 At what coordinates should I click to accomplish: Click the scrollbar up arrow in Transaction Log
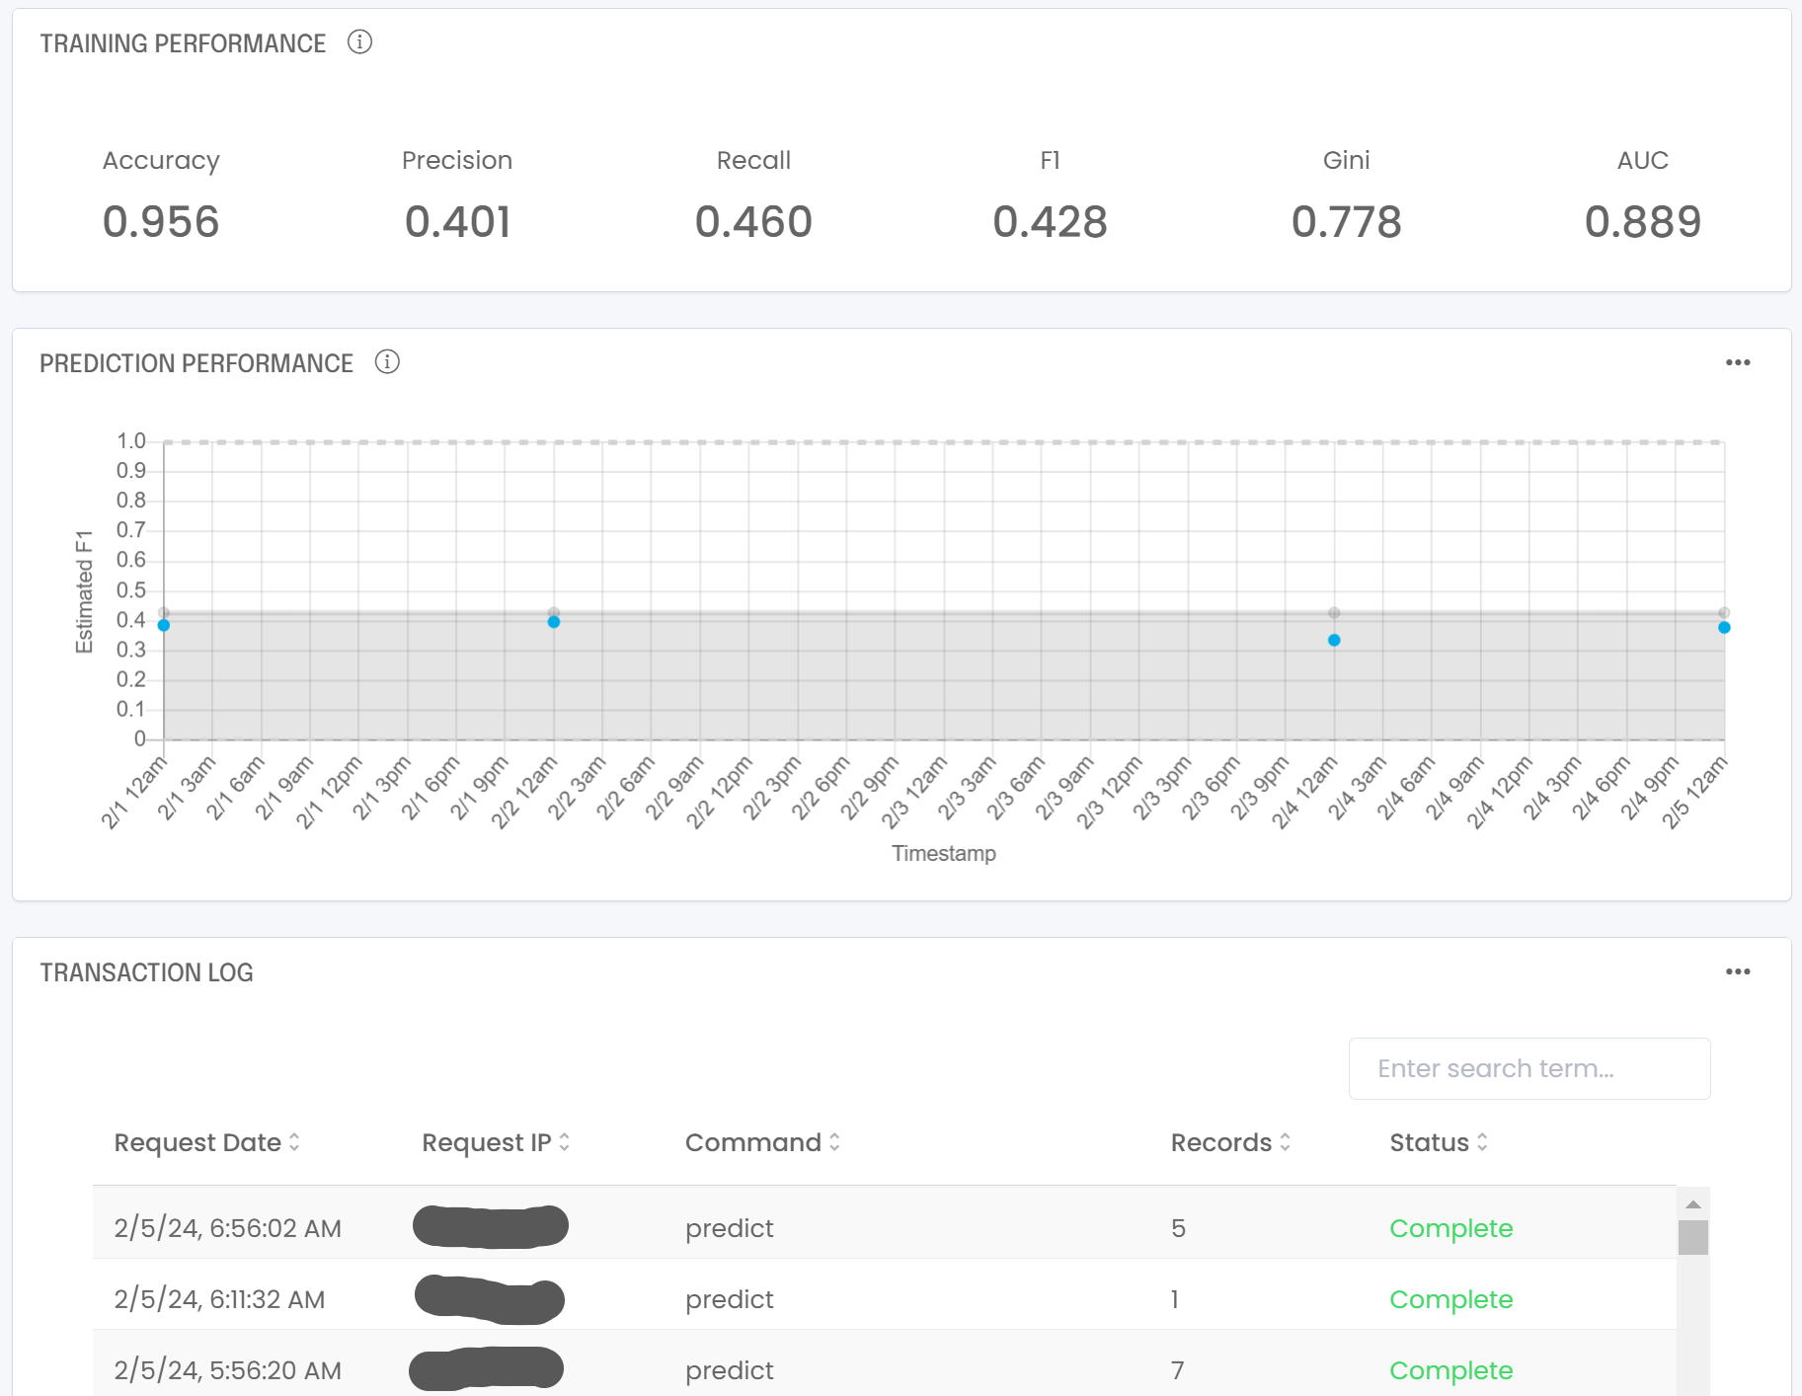(x=1692, y=1202)
